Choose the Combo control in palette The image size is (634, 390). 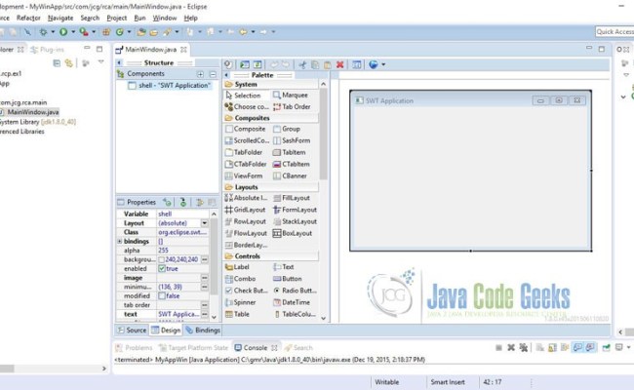(x=241, y=279)
